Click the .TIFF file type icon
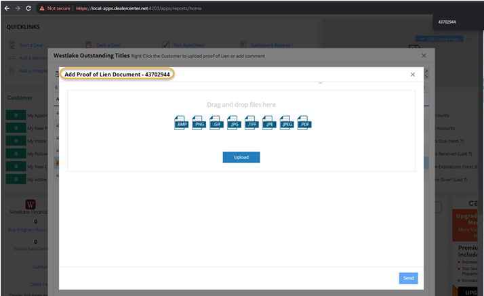Image resolution: width=484 pixels, height=296 pixels. (x=251, y=123)
